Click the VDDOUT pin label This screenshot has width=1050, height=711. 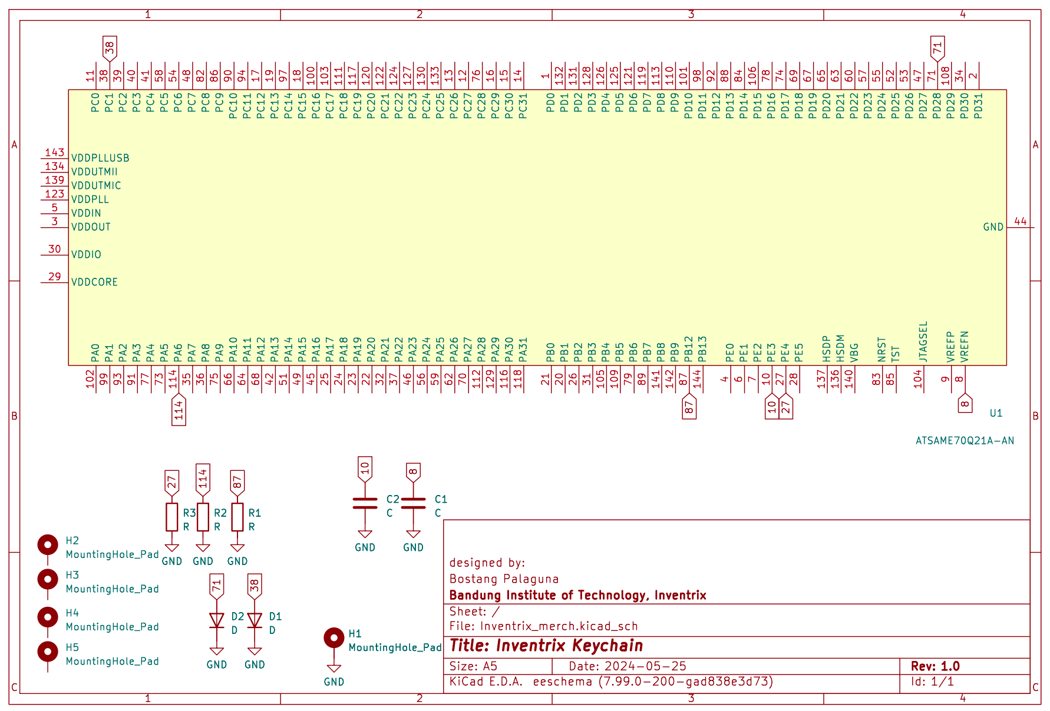pos(91,227)
